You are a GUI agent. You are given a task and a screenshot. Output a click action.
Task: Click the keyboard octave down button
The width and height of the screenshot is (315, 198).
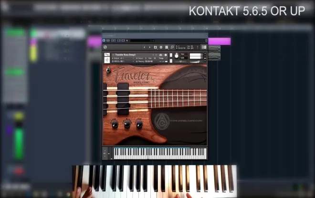click(x=105, y=156)
